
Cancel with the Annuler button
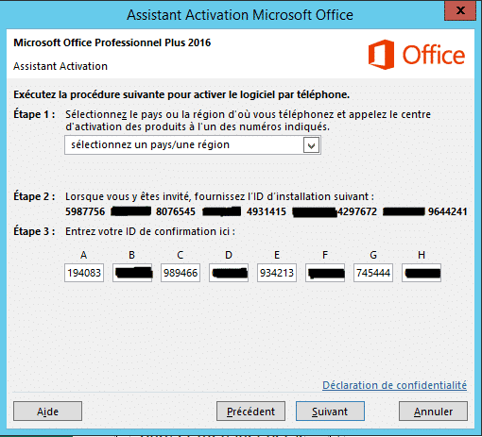[433, 412]
